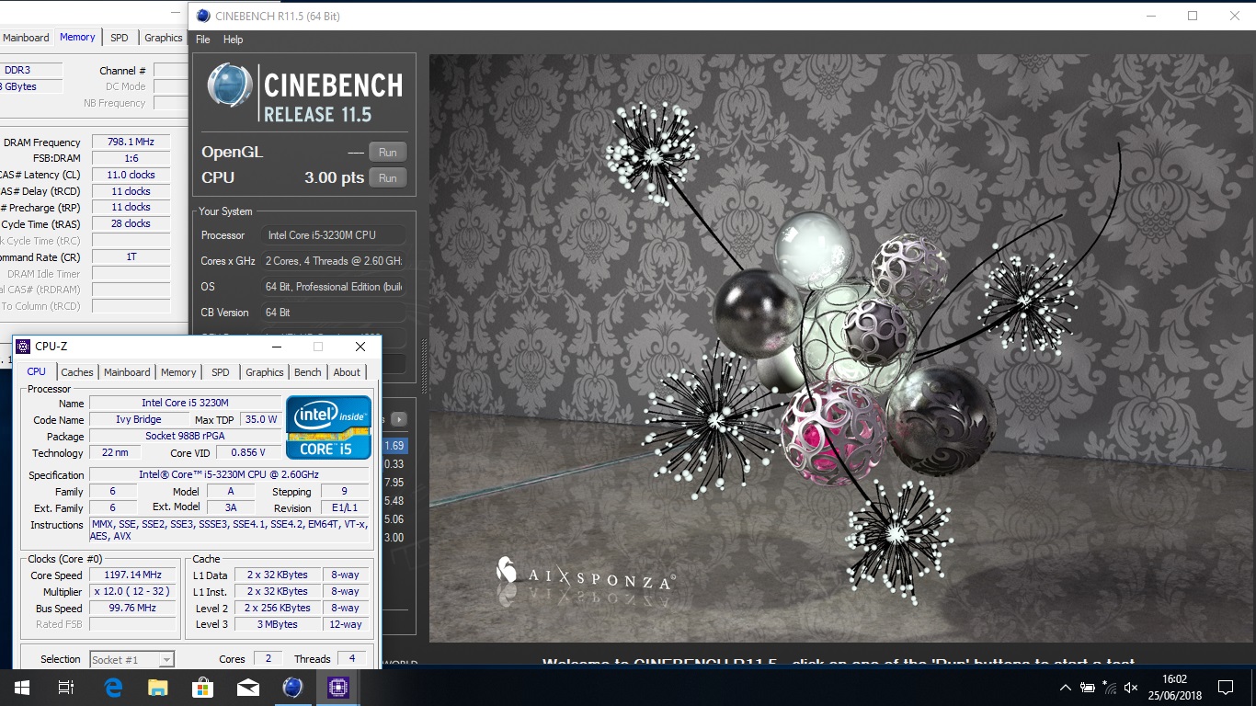The image size is (1256, 706).
Task: Click the Code Name Ivy Bridge field
Action: pyautogui.click(x=139, y=419)
